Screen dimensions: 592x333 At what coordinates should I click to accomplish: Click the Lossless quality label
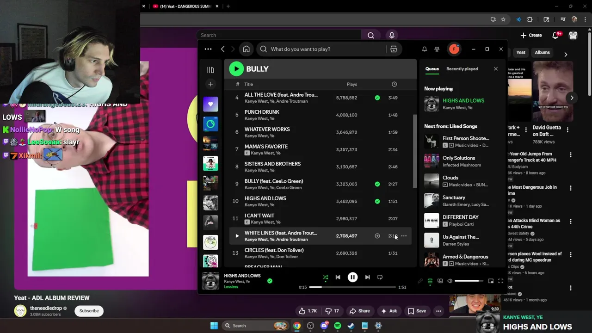coord(231,287)
